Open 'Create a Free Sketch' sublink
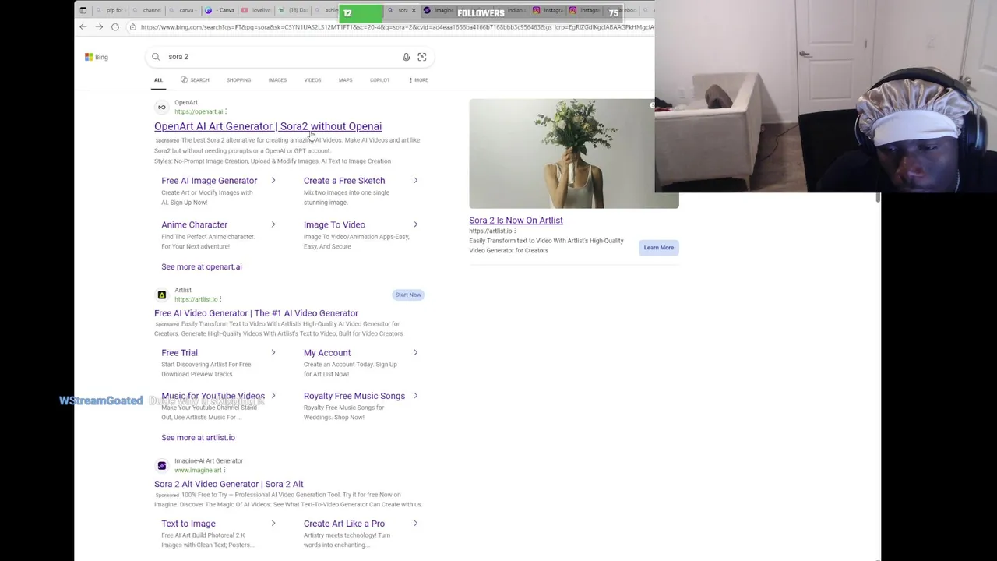Viewport: 997px width, 561px height. pyautogui.click(x=344, y=181)
